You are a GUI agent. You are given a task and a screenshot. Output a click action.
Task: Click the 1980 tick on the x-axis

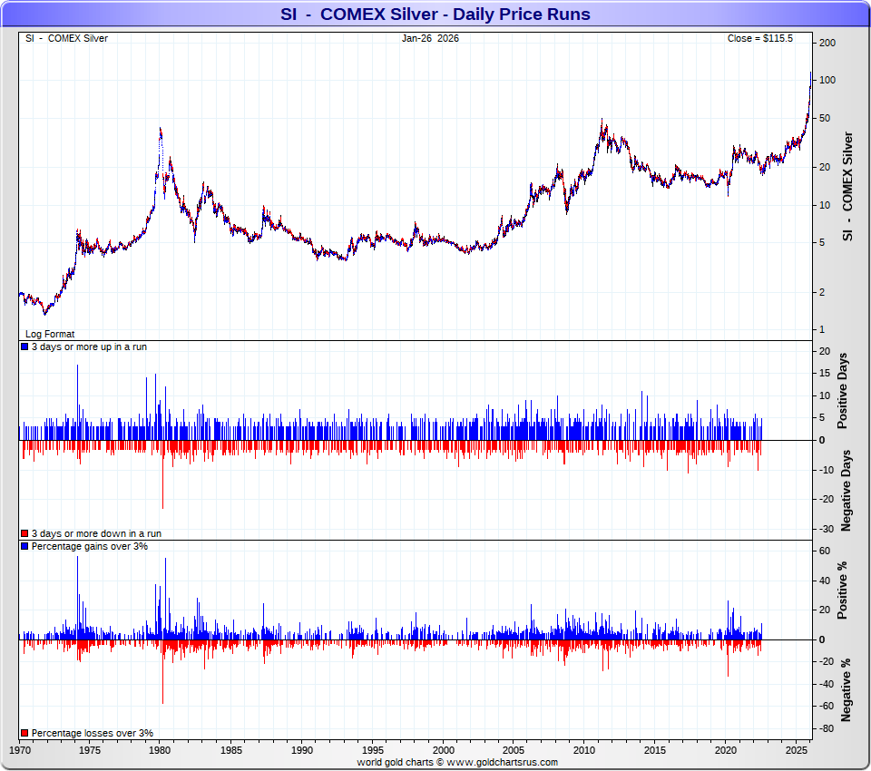[x=160, y=751]
